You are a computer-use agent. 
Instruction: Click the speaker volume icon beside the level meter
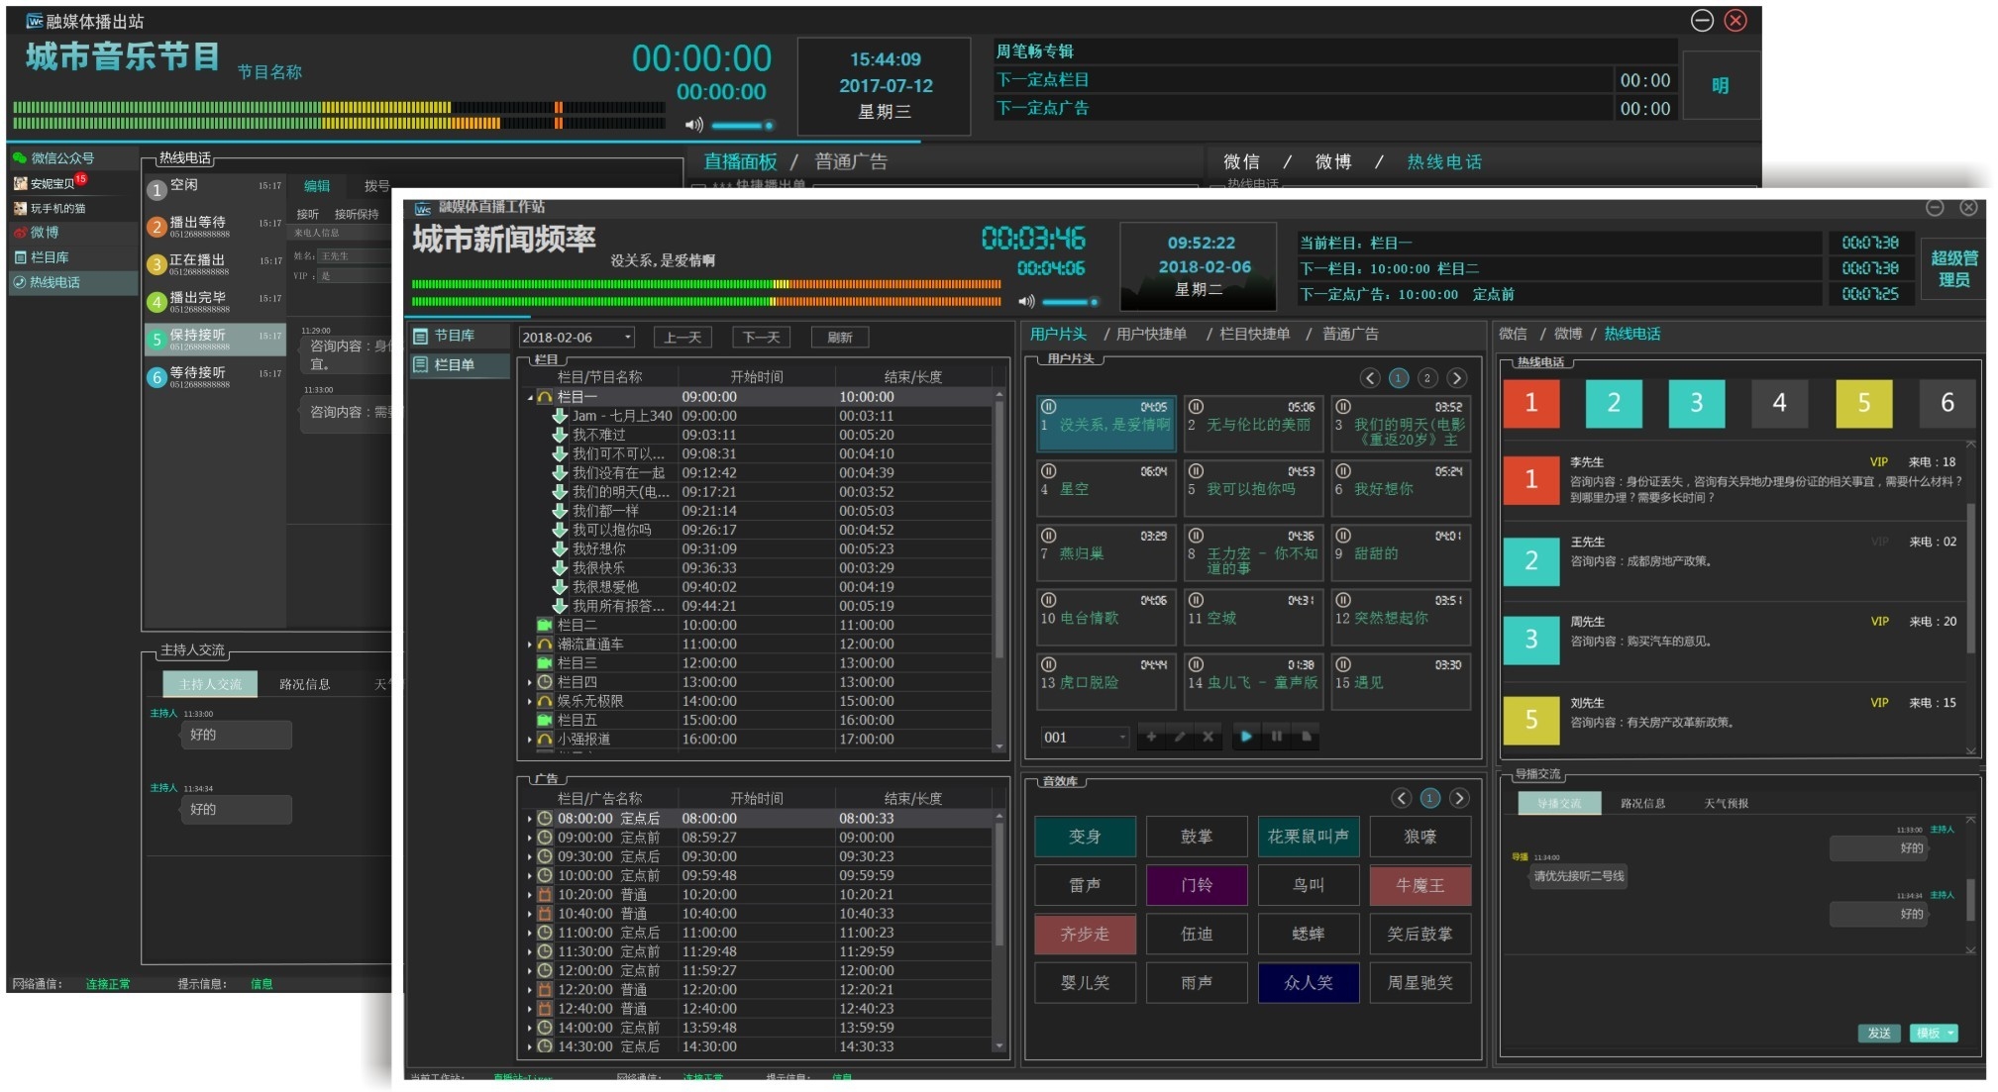[x=1026, y=301]
